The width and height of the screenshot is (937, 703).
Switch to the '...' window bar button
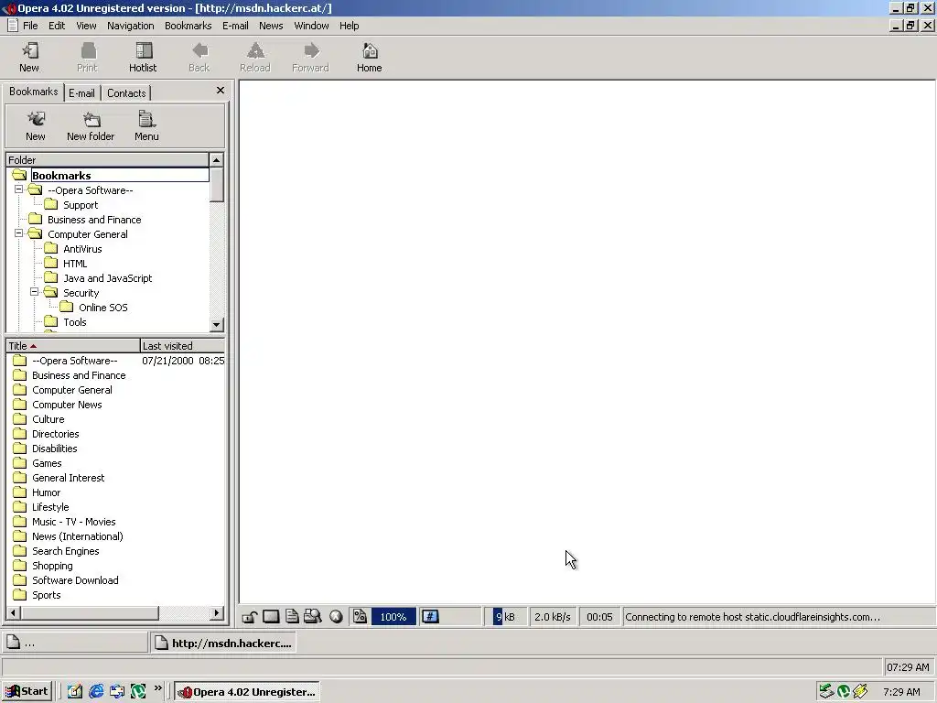click(x=75, y=644)
